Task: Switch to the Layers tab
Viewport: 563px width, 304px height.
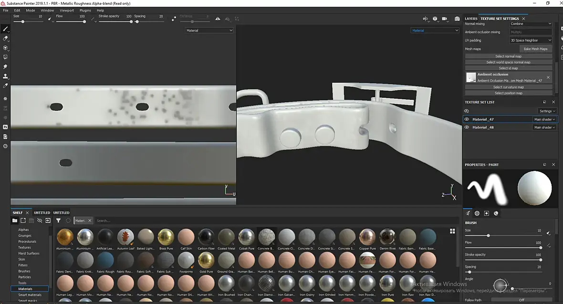Action: coord(470,19)
